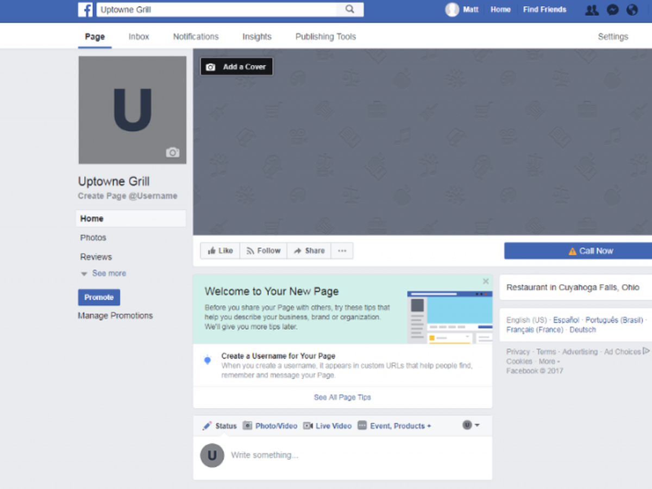This screenshot has width=652, height=489.
Task: Open the Messenger icon
Action: click(x=612, y=10)
